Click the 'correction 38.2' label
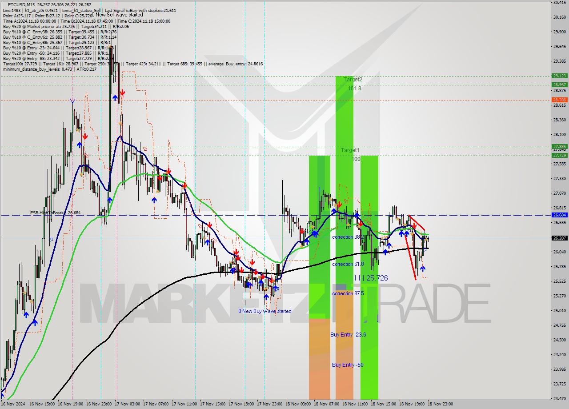This screenshot has width=569, height=409. click(348, 237)
